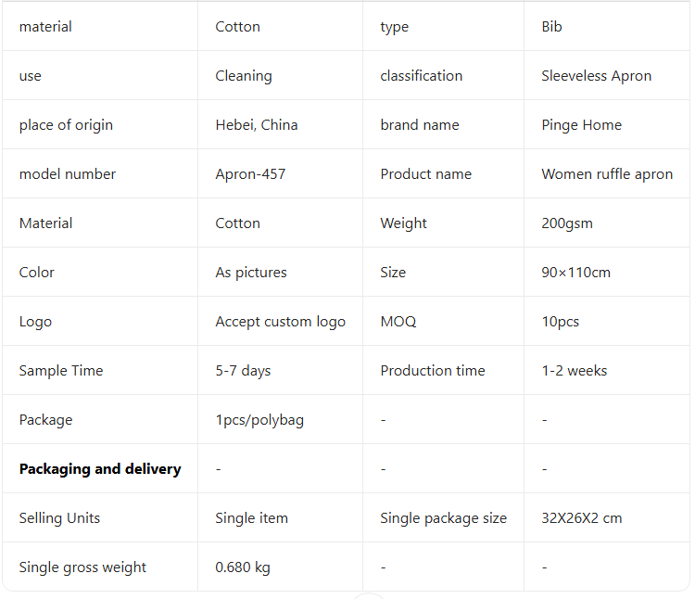Click the '32X26X2 cm' package size value
Image resolution: width=695 pixels, height=599 pixels.
tap(581, 518)
